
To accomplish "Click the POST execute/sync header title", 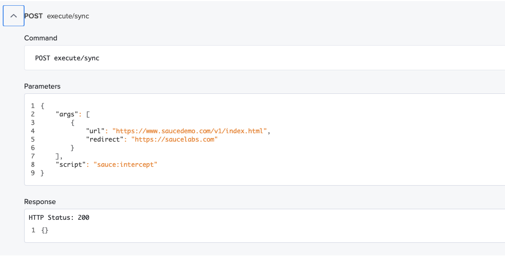I will [57, 16].
